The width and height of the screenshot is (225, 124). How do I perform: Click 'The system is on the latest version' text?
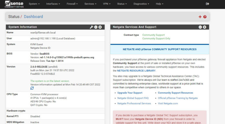[50, 81]
